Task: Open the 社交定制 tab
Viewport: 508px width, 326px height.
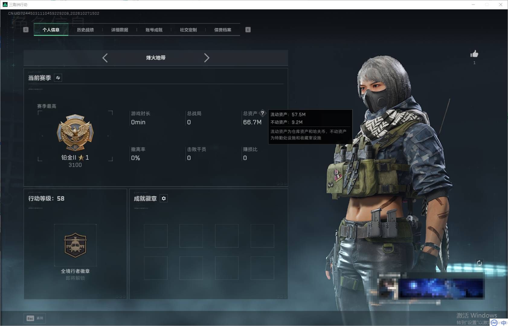Action: [188, 30]
